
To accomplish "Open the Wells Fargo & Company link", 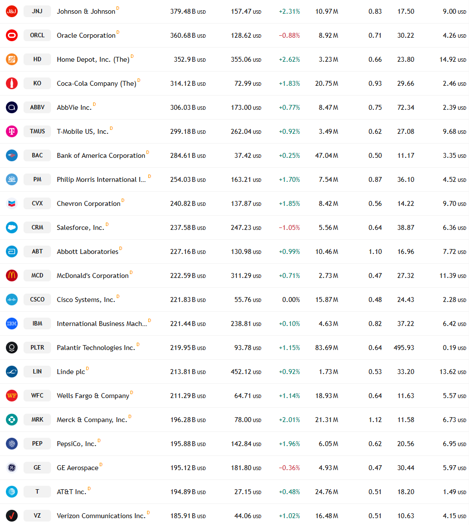I will tap(93, 396).
